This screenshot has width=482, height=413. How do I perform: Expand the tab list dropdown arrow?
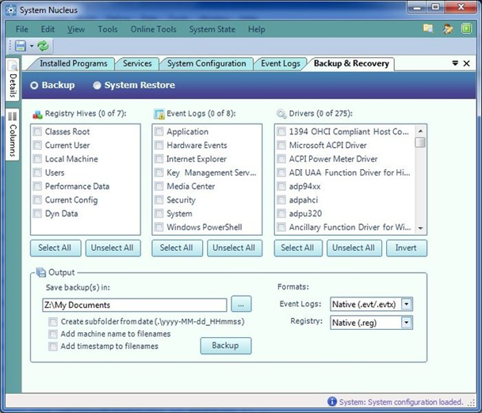tap(455, 63)
